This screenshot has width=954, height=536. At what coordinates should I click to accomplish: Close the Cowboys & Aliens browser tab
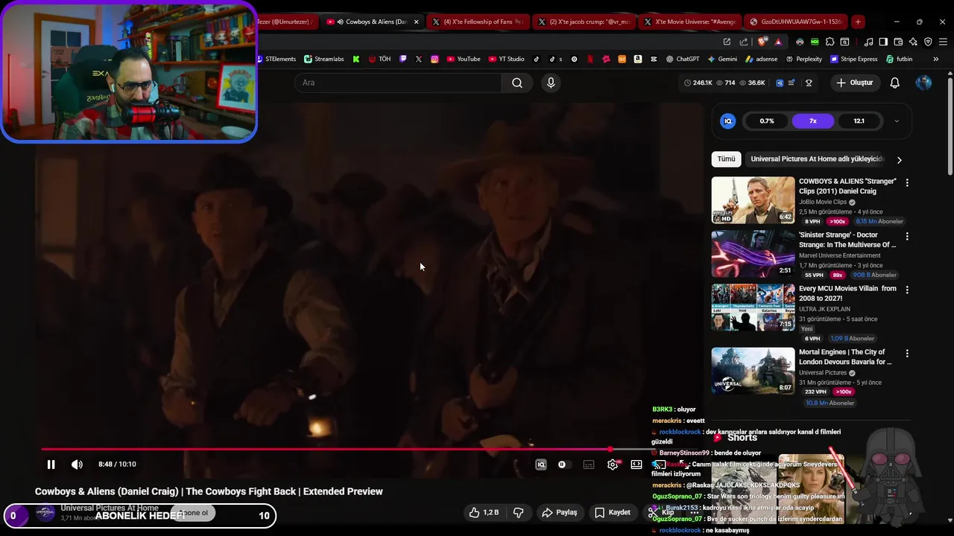[416, 22]
